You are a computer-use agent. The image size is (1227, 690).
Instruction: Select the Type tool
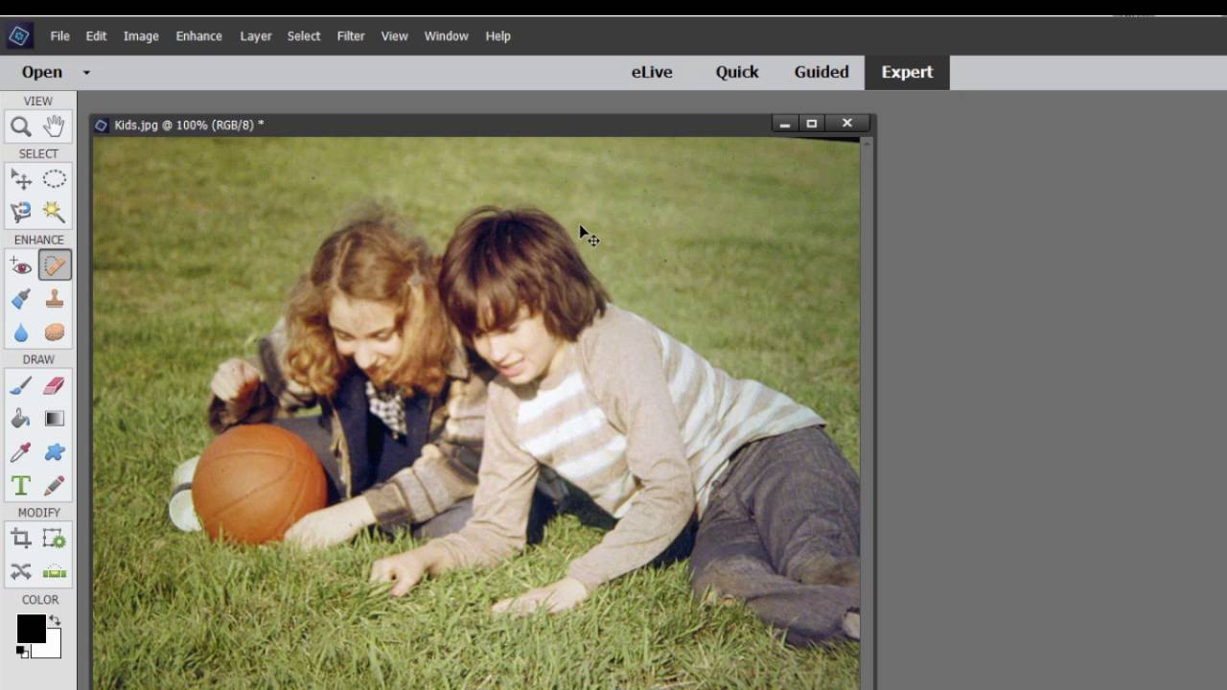coord(21,486)
